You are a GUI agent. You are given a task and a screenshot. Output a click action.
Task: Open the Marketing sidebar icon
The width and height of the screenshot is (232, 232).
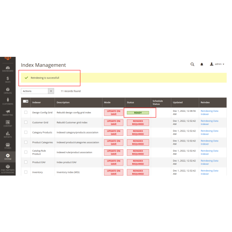pyautogui.click(x=8, y=113)
